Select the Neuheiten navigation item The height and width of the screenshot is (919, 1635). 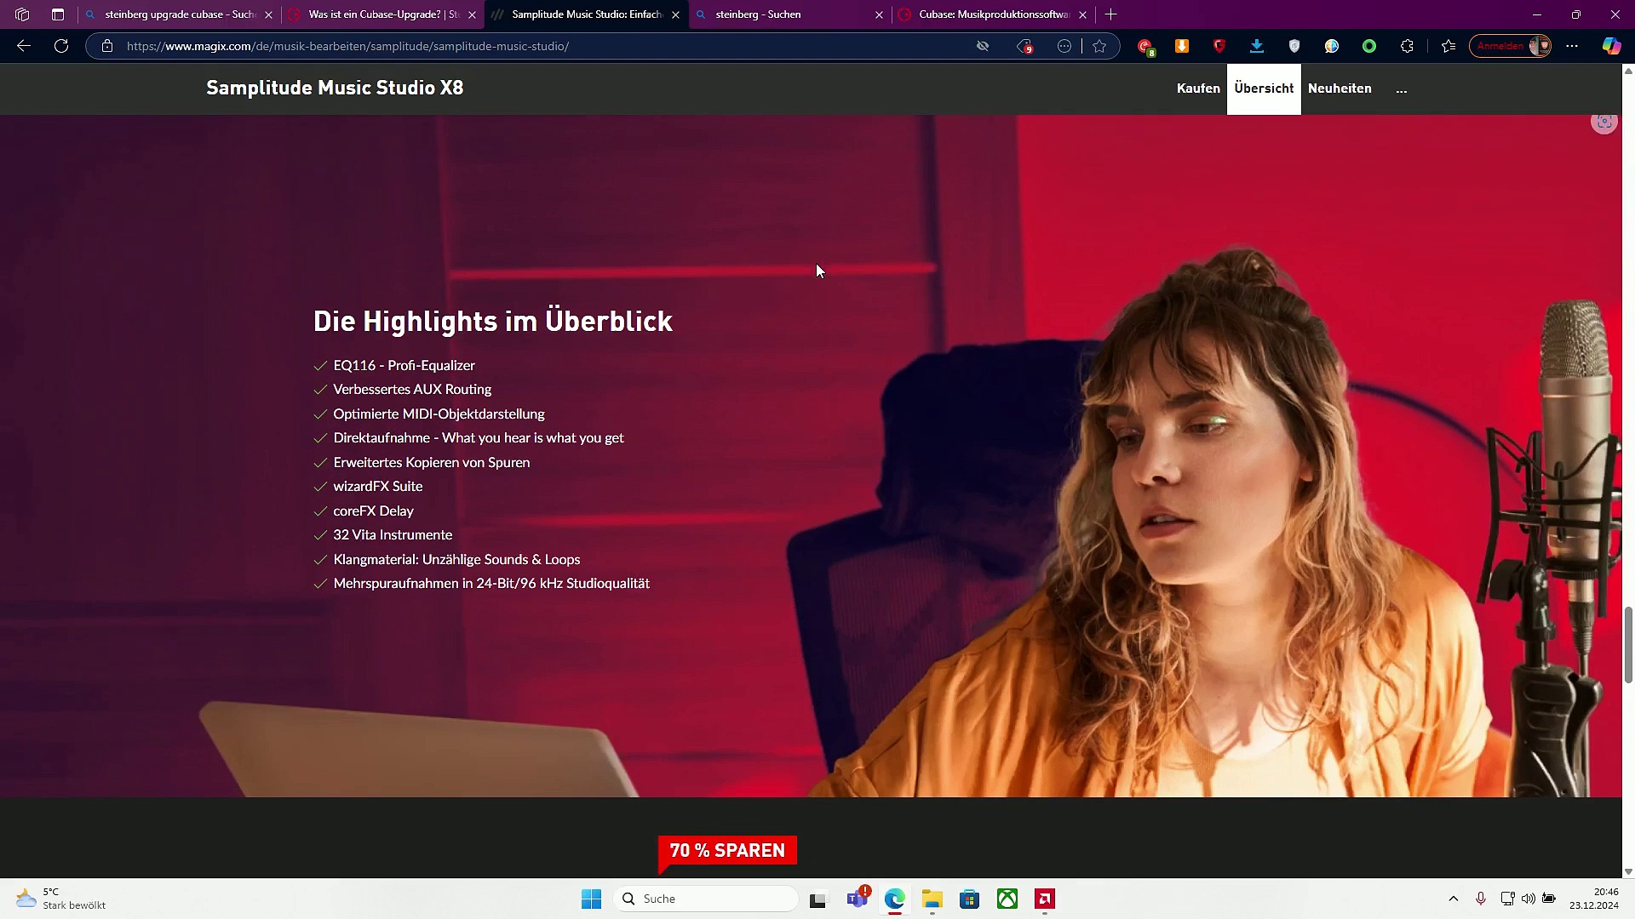tap(1340, 88)
